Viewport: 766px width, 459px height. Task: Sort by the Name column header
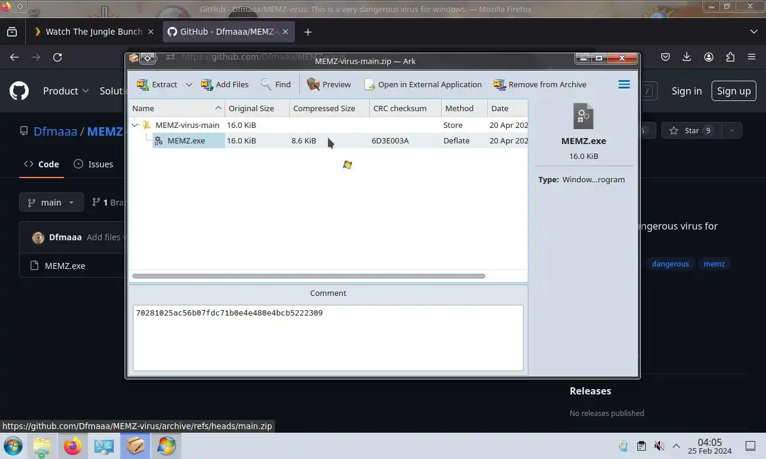coord(177,108)
